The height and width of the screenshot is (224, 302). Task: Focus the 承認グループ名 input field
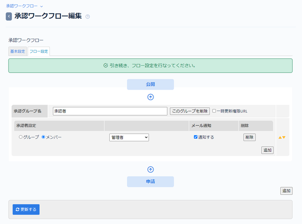[x=110, y=111]
